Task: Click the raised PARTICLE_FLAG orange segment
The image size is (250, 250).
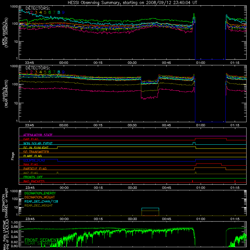Action: tap(210, 168)
